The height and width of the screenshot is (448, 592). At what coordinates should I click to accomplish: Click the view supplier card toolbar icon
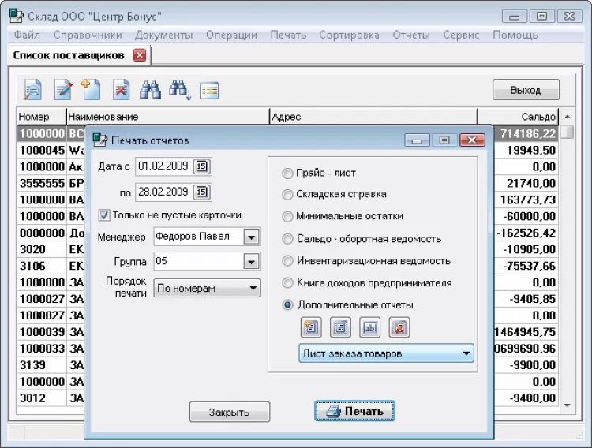pos(32,90)
